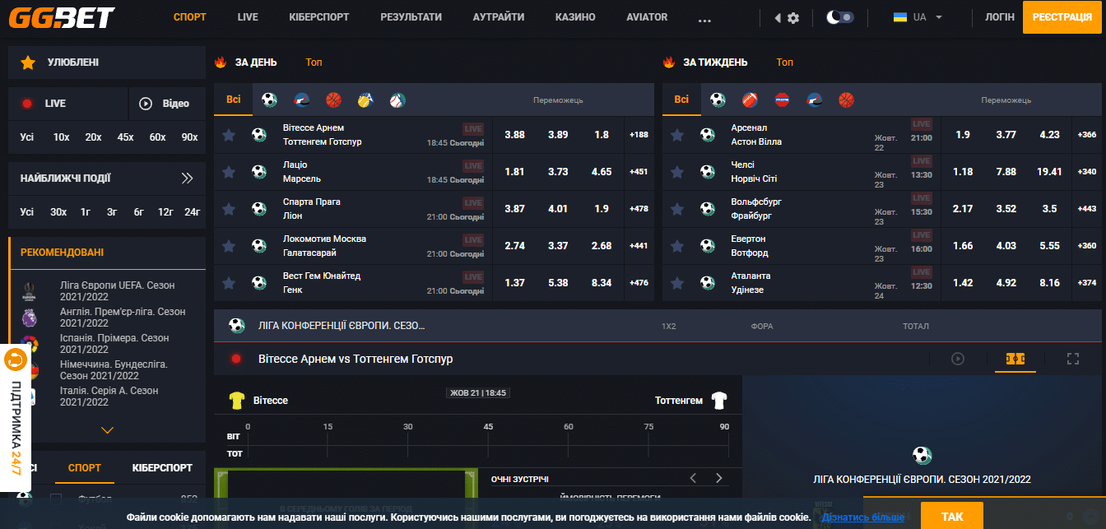1106x529 pixels.
Task: Click the Логін button
Action: click(x=1000, y=17)
